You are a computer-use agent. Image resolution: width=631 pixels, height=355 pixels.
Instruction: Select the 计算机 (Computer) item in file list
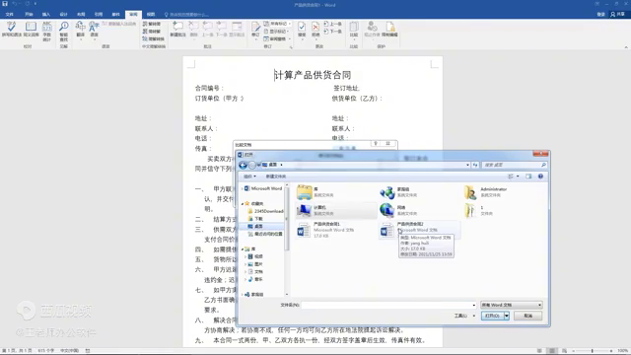click(336, 210)
